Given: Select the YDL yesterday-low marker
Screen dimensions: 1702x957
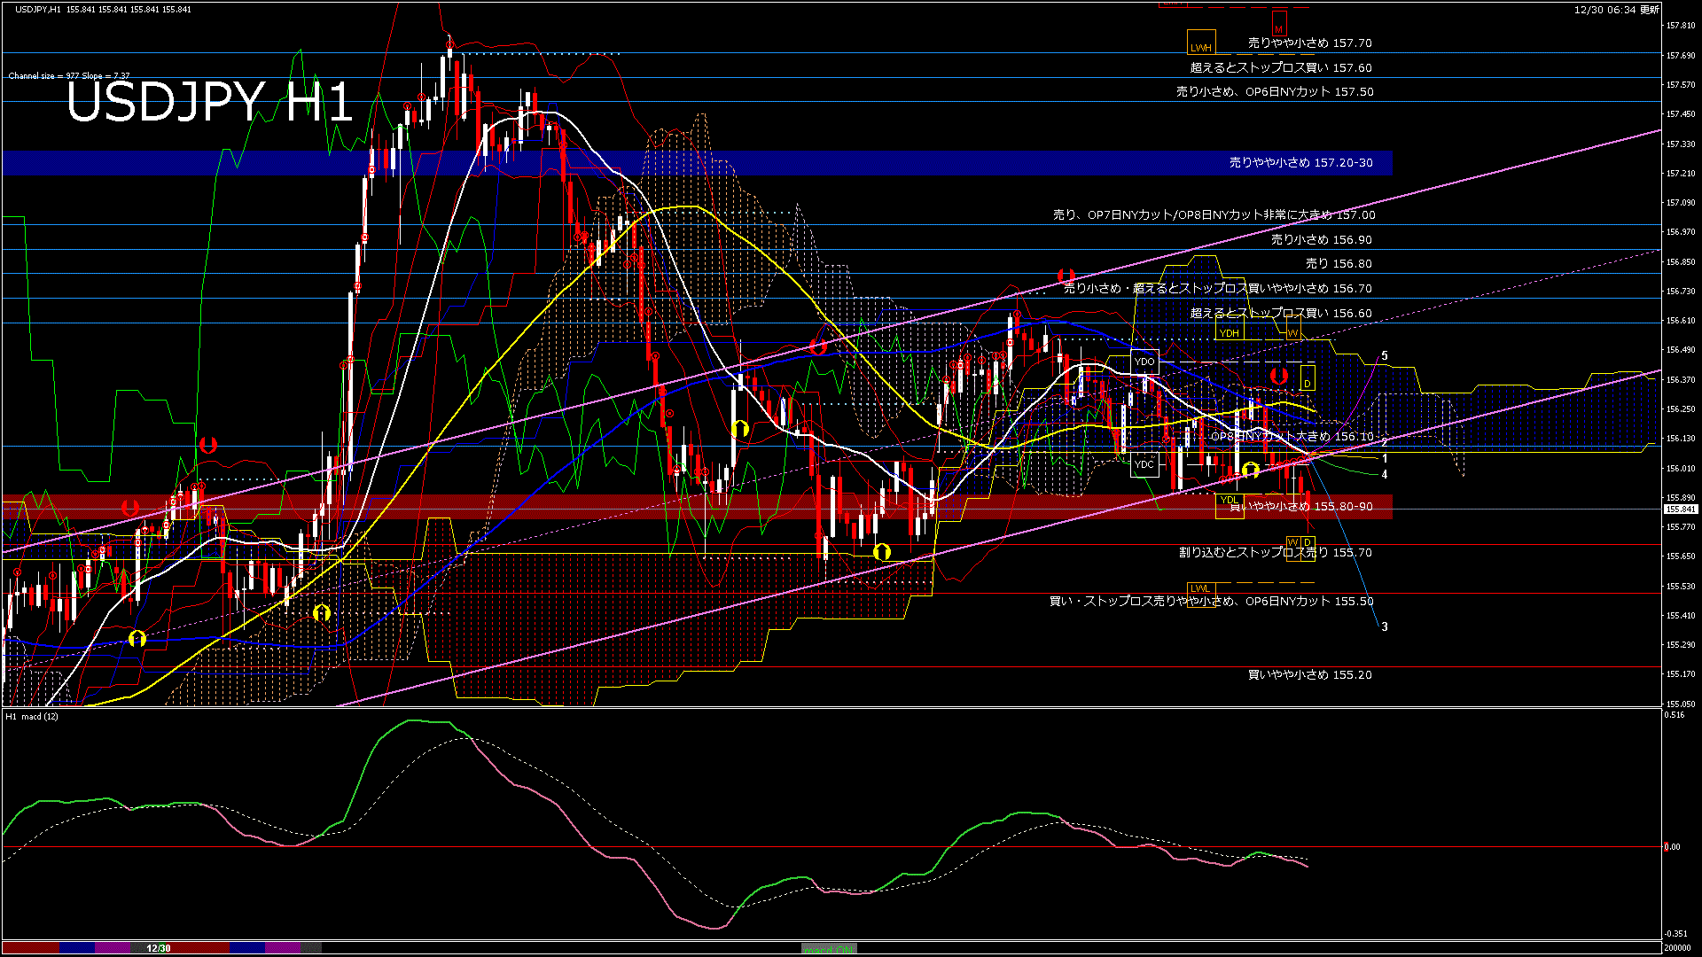Looking at the screenshot, I should point(1229,501).
